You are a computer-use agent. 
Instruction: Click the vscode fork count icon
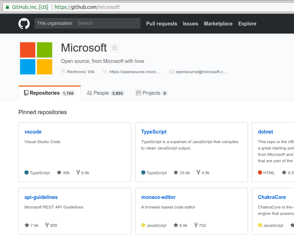[x=78, y=172]
